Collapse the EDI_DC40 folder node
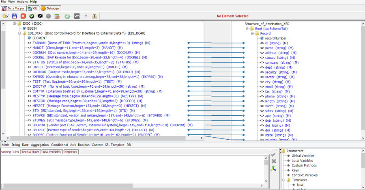 click(19, 33)
